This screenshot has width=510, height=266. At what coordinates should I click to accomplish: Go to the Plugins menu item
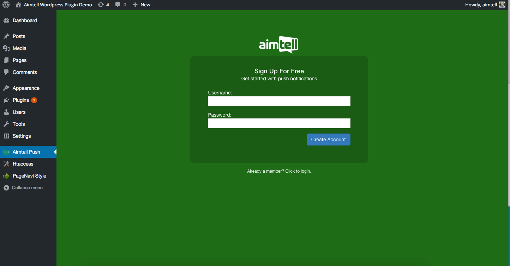pos(21,100)
